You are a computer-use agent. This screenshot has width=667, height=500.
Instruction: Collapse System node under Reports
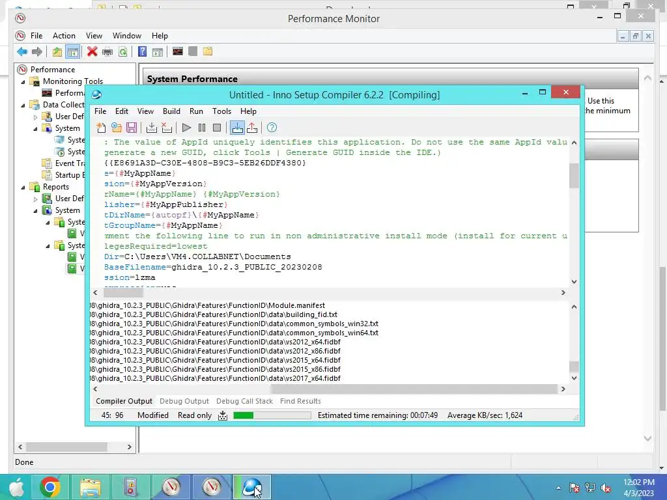click(36, 210)
